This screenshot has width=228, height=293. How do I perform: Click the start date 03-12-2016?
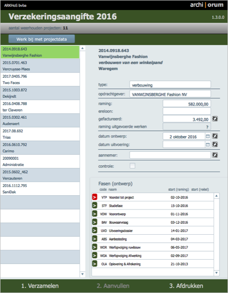[179, 222]
